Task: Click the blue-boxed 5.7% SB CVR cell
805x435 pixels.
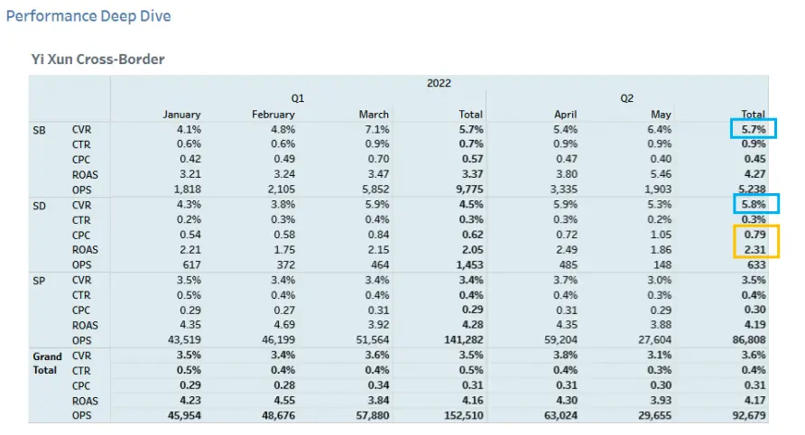Action: point(754,130)
